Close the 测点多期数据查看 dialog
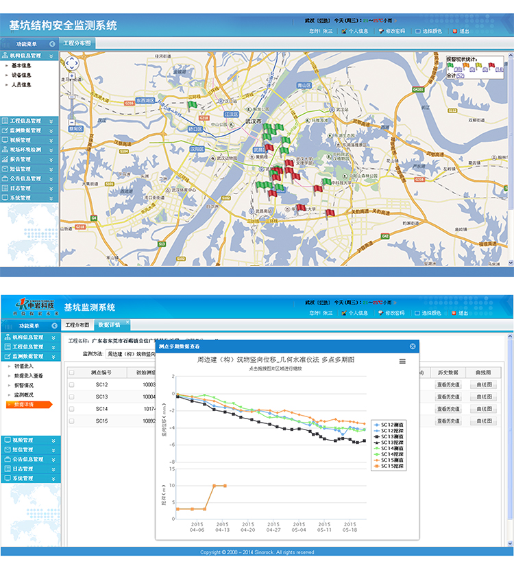Image resolution: width=514 pixels, height=577 pixels. 413,346
